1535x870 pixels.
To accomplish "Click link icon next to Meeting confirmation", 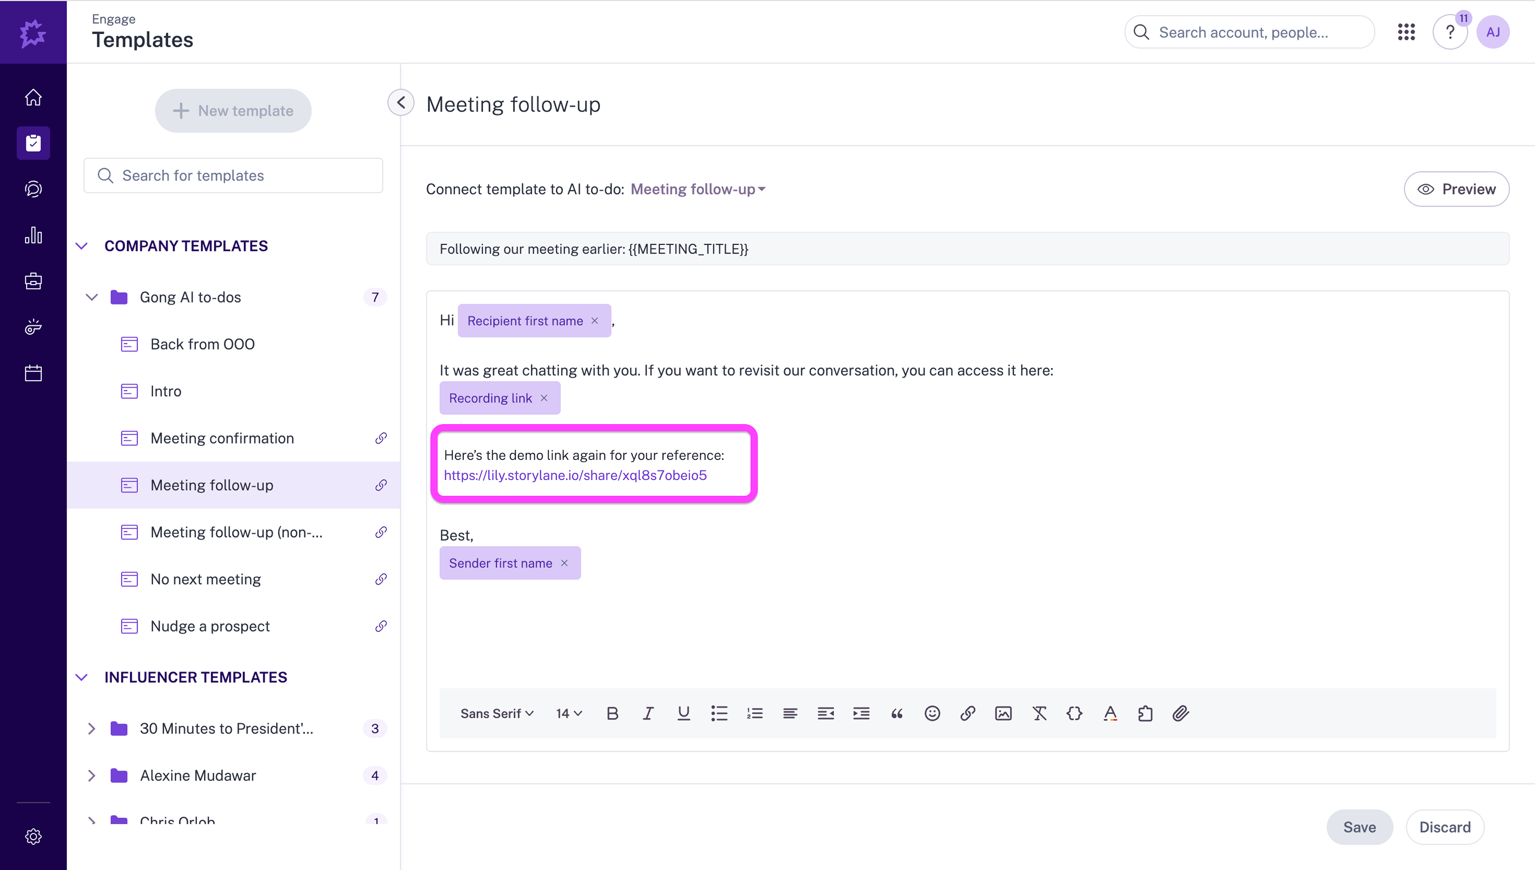I will pos(380,438).
